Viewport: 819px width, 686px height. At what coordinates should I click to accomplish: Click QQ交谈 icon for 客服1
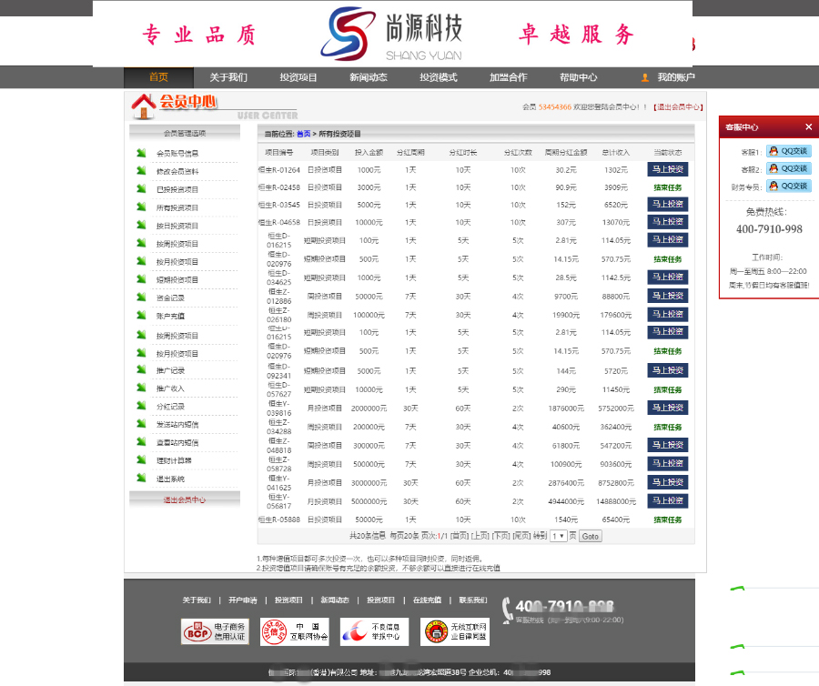click(787, 151)
